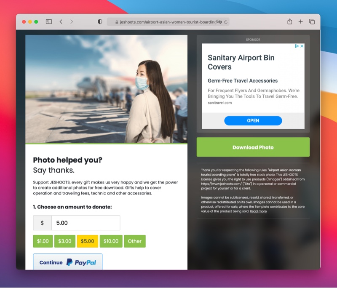The height and width of the screenshot is (288, 337).
Task: Reload the page with the refresh icon
Action: click(x=226, y=22)
